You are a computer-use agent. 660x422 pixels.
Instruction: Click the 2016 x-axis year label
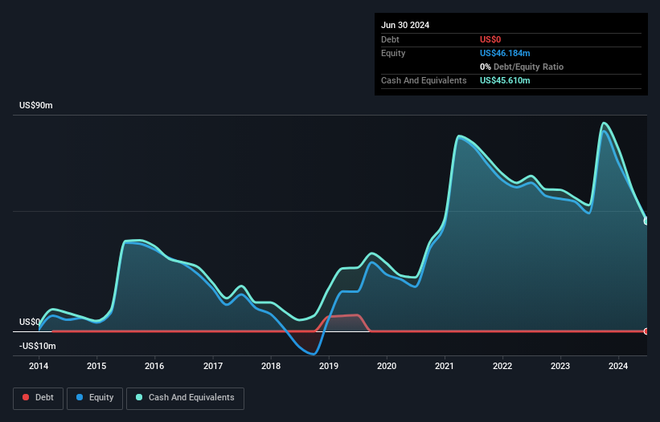154,367
